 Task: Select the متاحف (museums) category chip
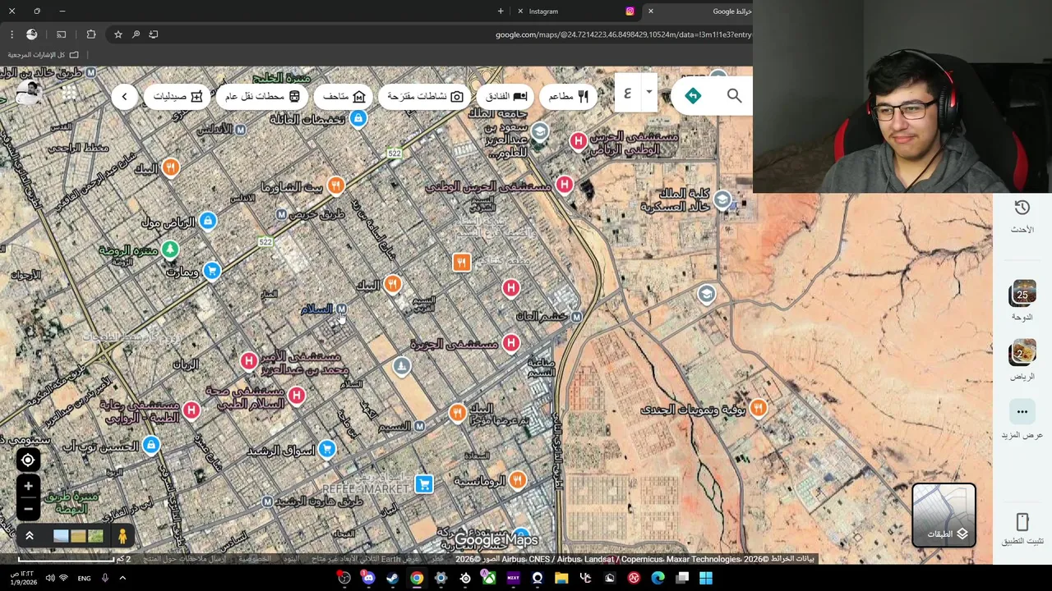coord(344,97)
